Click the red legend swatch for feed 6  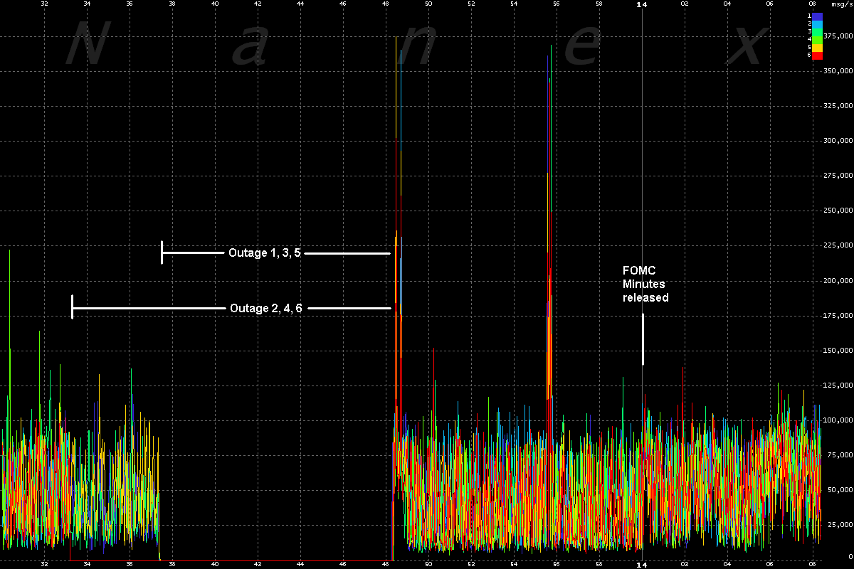point(818,55)
